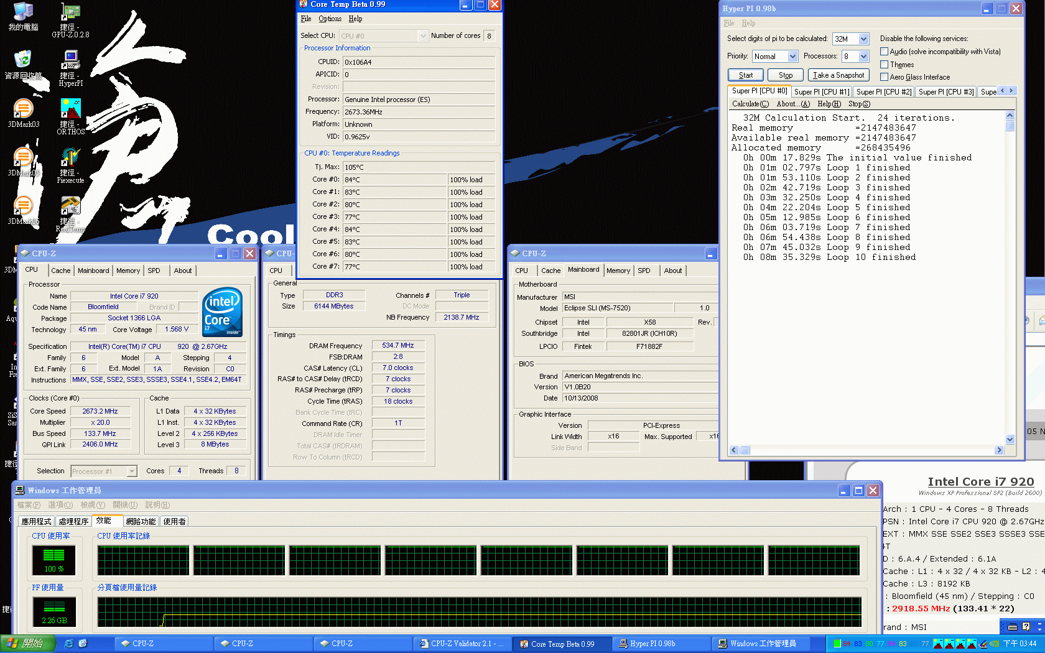
Task: Open Cache tab in Mainboard CPU-Z window
Action: click(550, 271)
